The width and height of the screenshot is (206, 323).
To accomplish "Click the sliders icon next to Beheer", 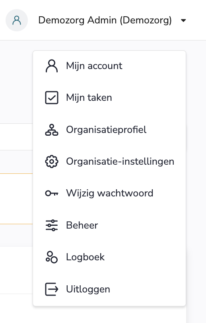I will click(52, 225).
